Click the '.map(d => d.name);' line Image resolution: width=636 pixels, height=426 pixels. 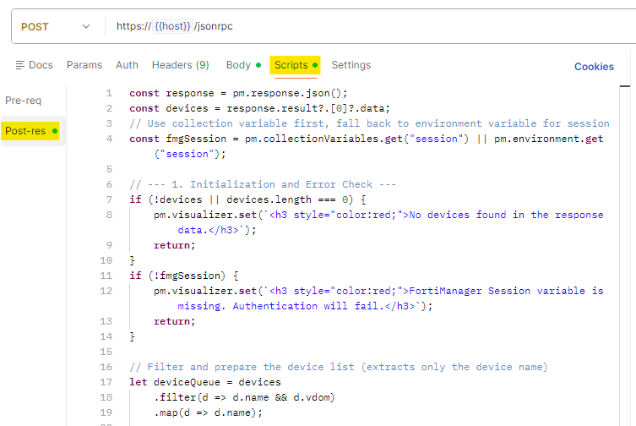point(208,412)
